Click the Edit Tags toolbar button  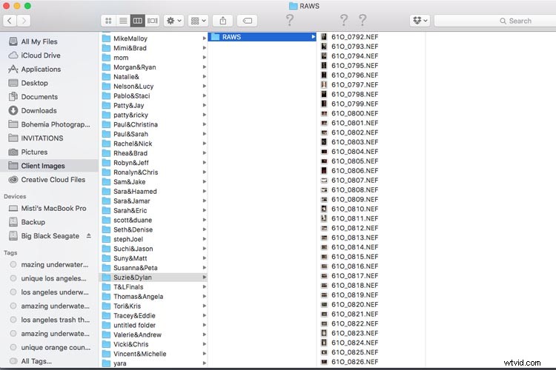tap(248, 21)
